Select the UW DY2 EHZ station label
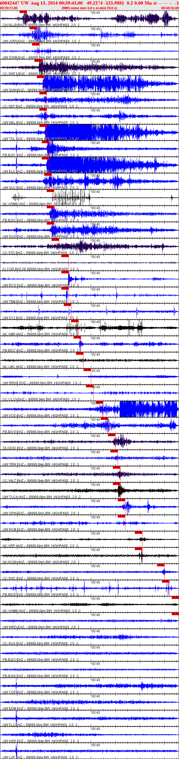 [x=41, y=318]
